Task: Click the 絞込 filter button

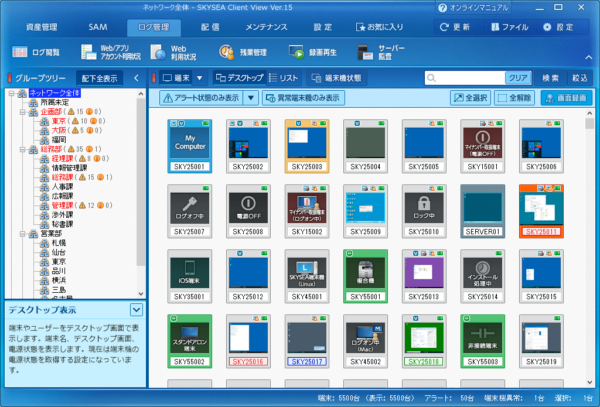Action: (579, 78)
